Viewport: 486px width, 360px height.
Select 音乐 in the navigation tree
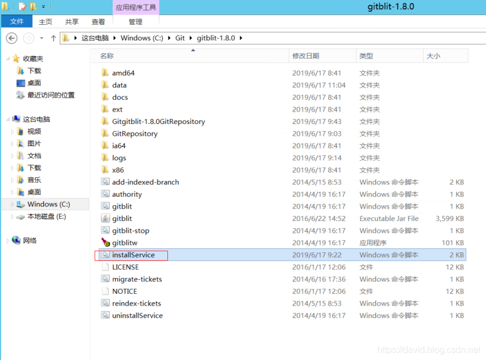[x=34, y=179]
